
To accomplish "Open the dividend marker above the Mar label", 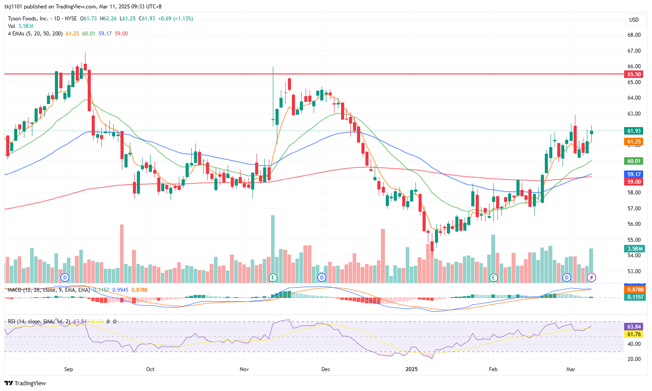I will coord(567,278).
